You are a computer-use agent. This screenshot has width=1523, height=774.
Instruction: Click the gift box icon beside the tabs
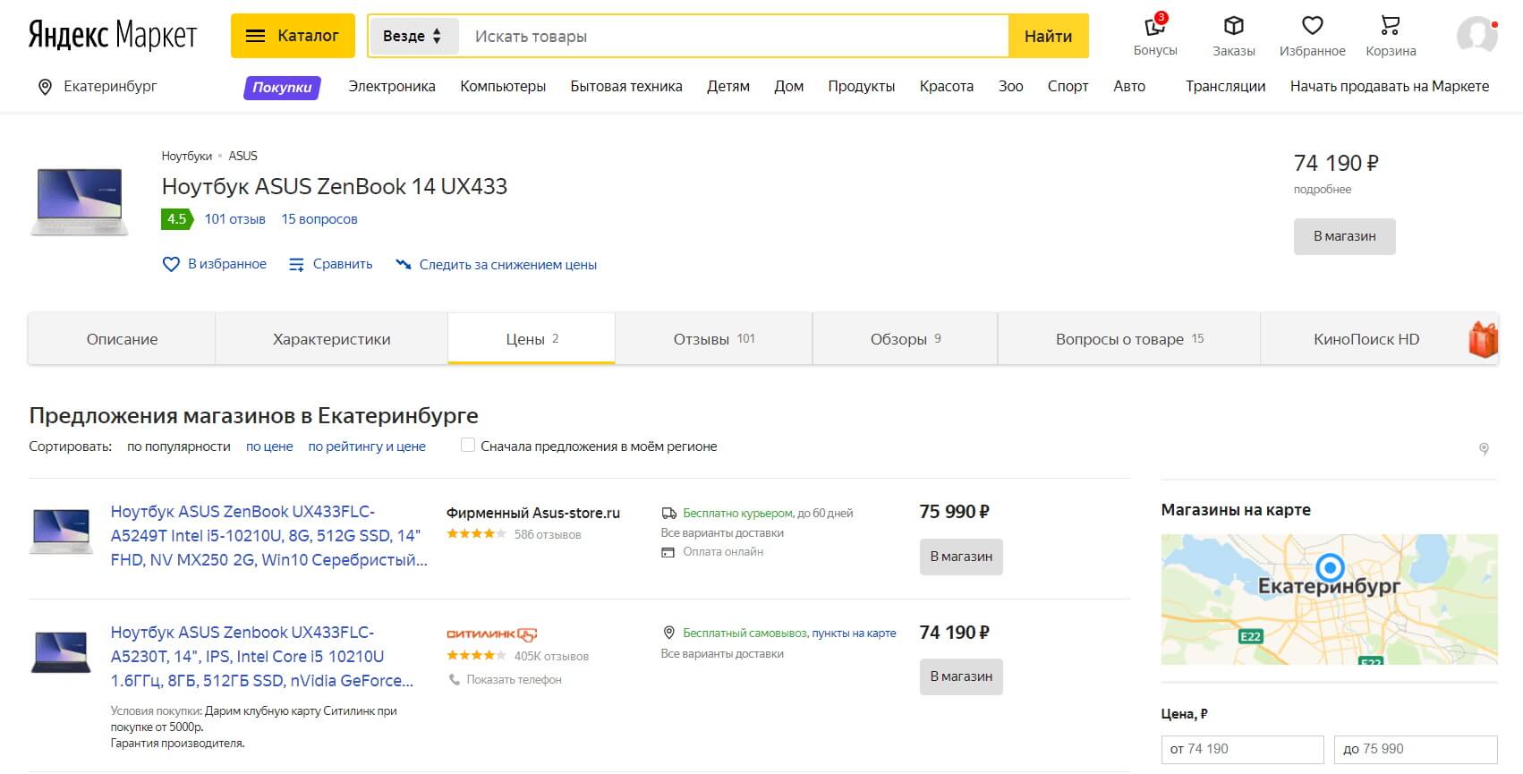[x=1483, y=340]
